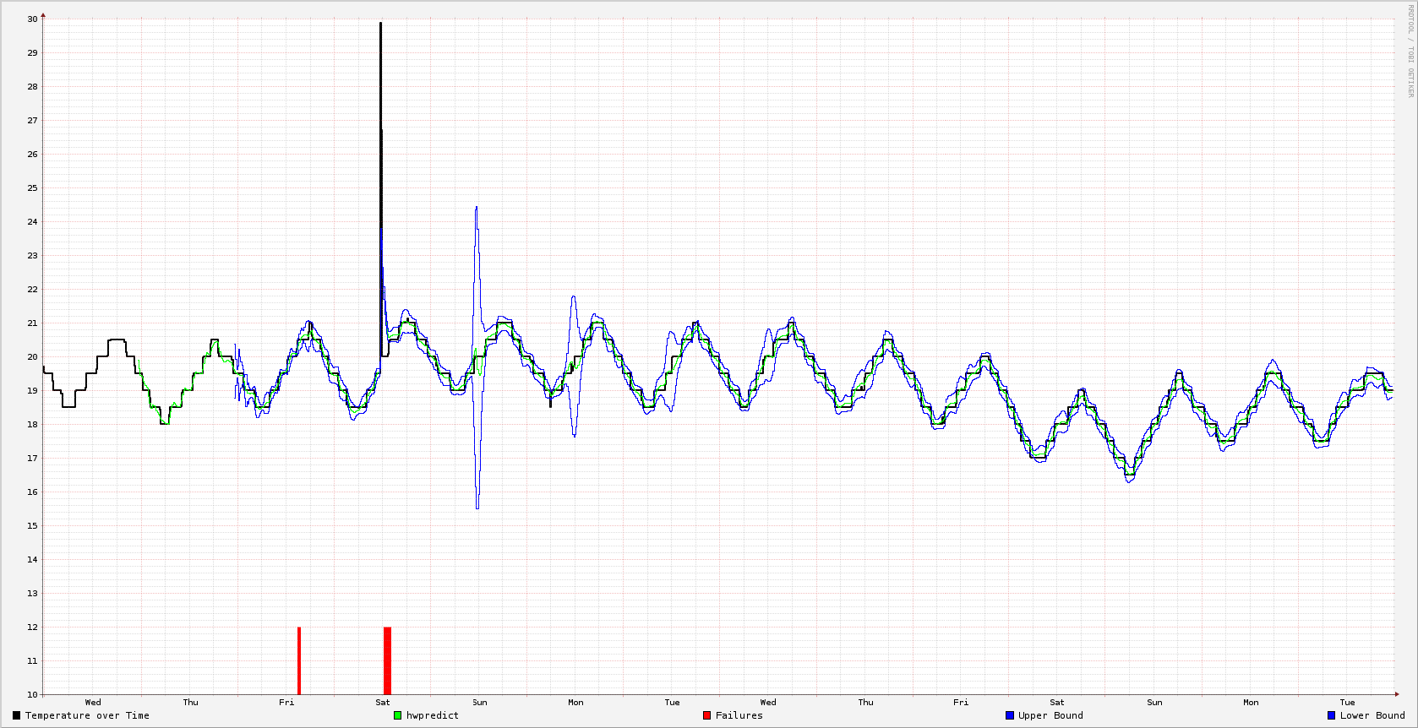Click the y-axis label 30

click(32, 19)
